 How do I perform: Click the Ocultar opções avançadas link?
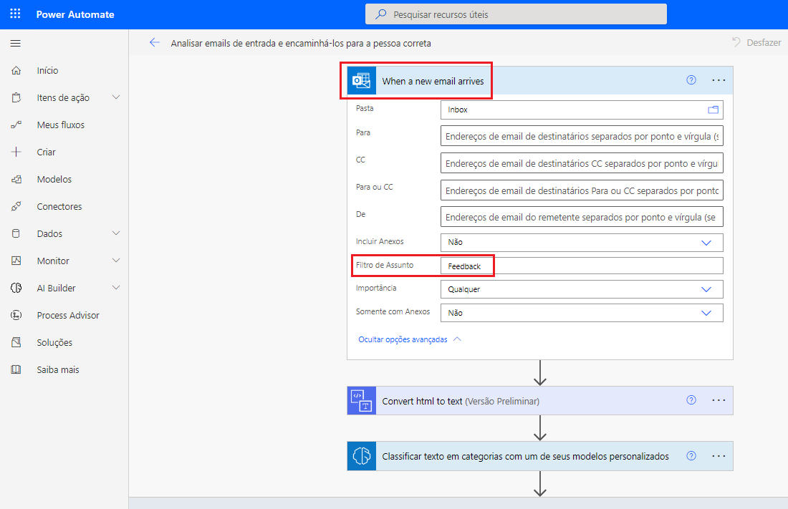tap(403, 339)
